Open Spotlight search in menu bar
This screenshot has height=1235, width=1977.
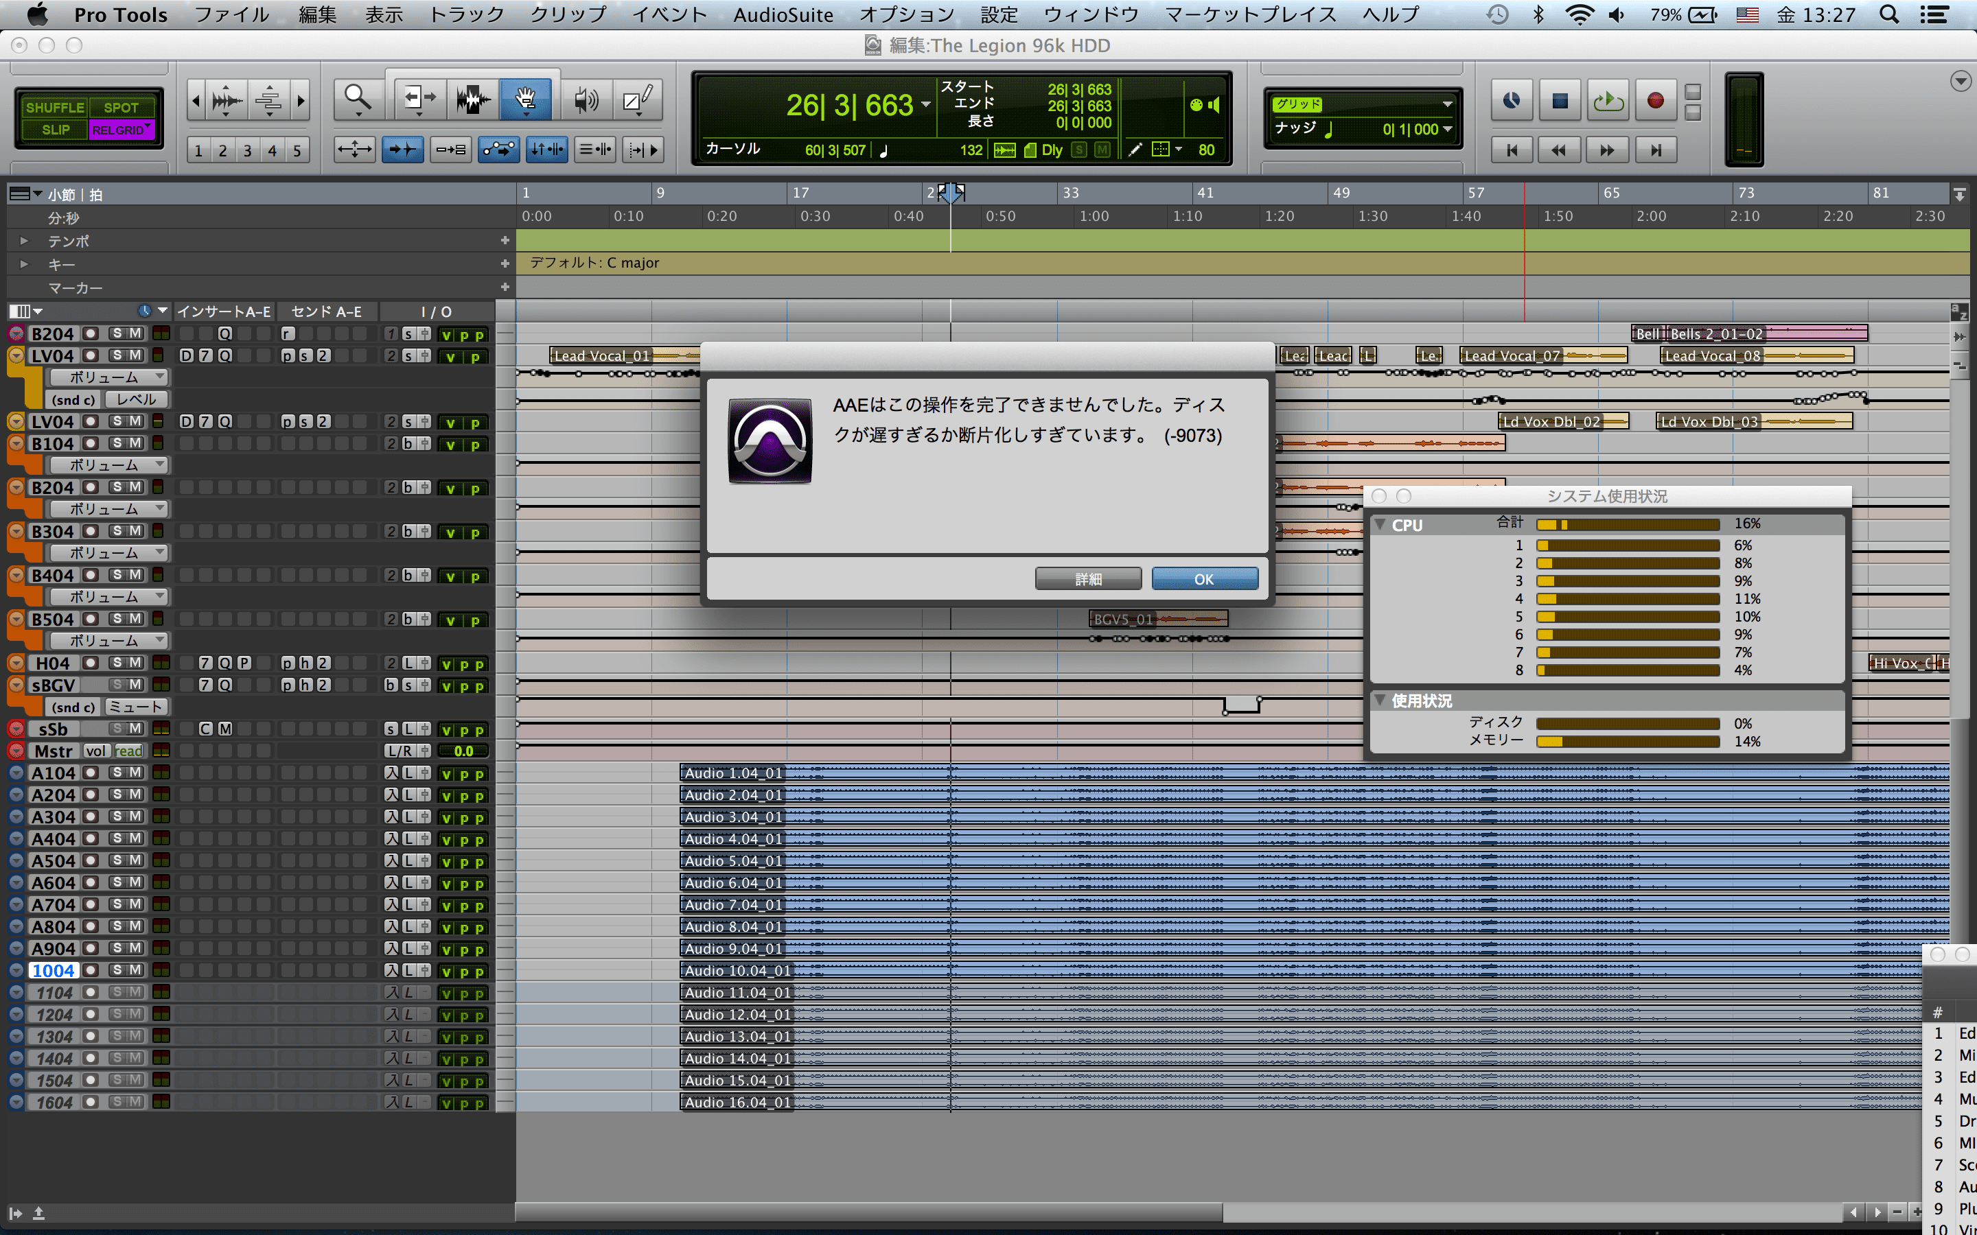(x=1888, y=14)
